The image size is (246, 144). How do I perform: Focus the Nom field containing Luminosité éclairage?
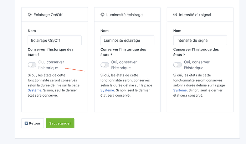(127, 40)
